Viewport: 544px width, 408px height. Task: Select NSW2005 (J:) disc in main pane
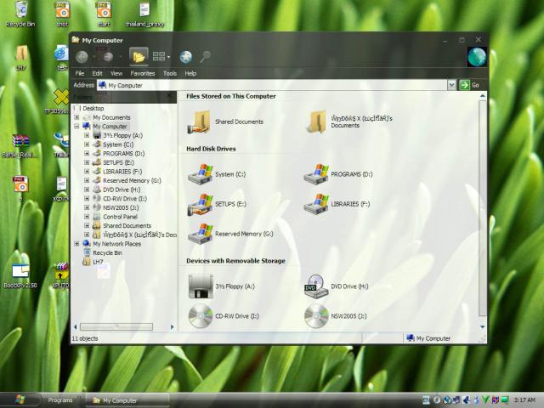(316, 316)
